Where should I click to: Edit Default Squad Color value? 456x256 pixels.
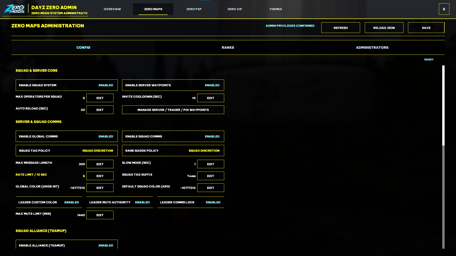point(210,188)
